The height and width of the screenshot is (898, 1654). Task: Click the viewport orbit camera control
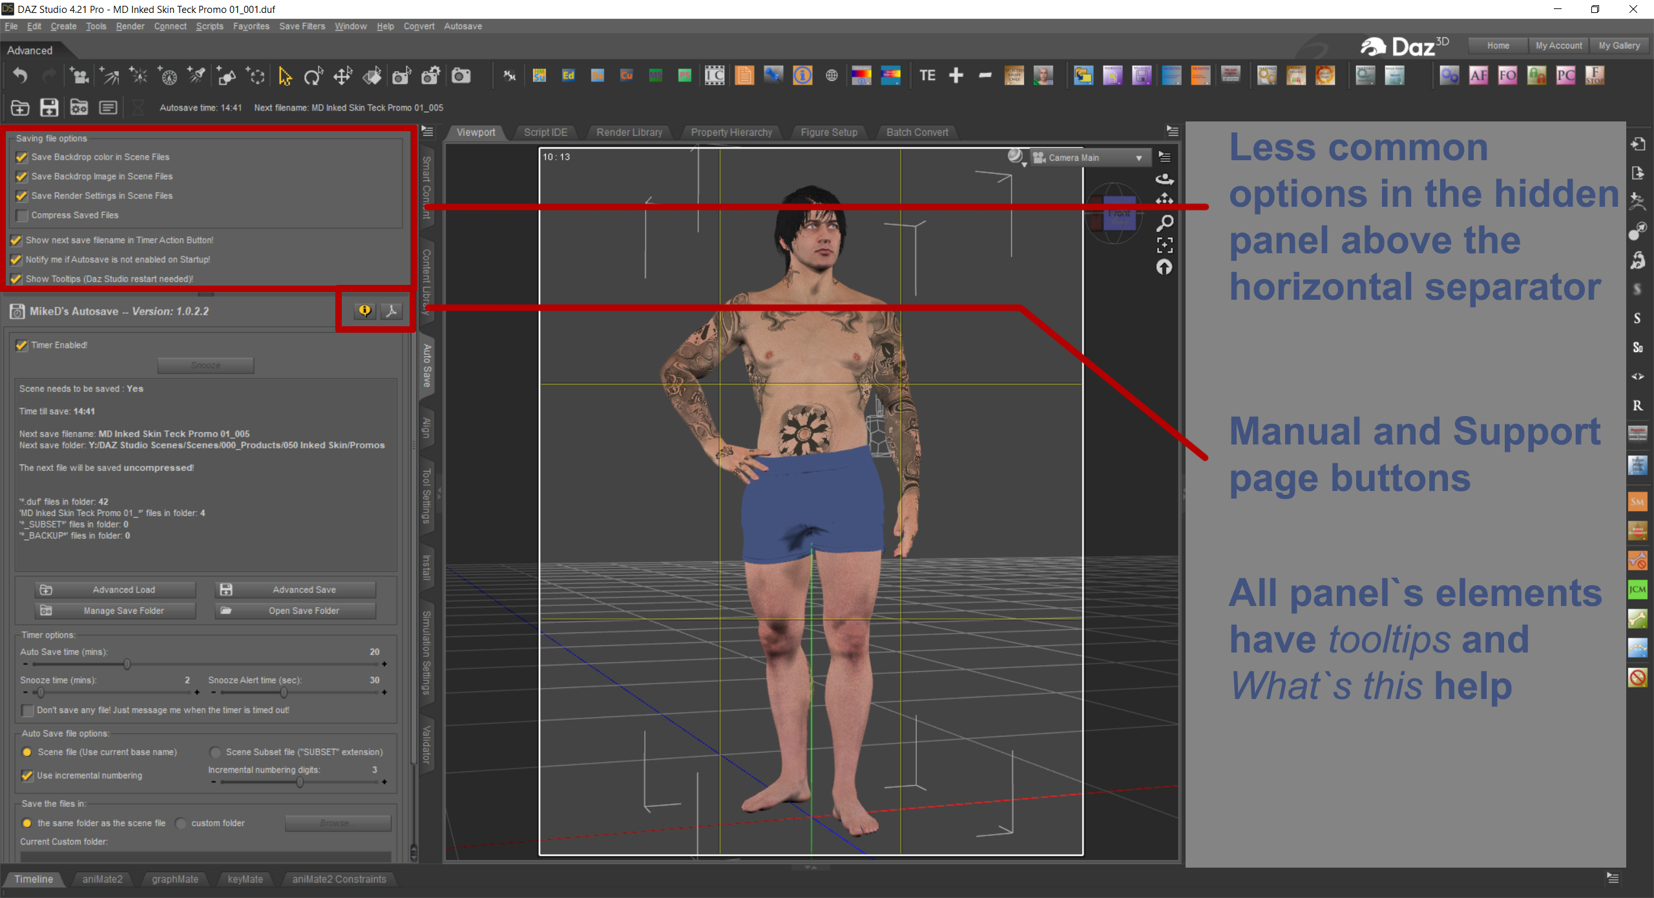tap(1164, 179)
